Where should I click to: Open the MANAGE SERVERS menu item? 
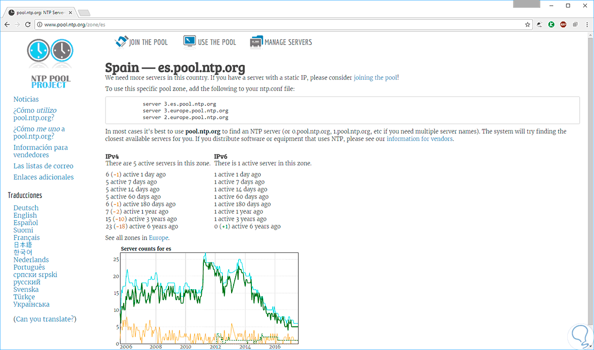coord(288,42)
